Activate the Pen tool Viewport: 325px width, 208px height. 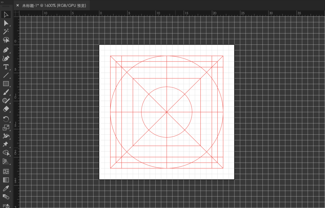pos(6,50)
